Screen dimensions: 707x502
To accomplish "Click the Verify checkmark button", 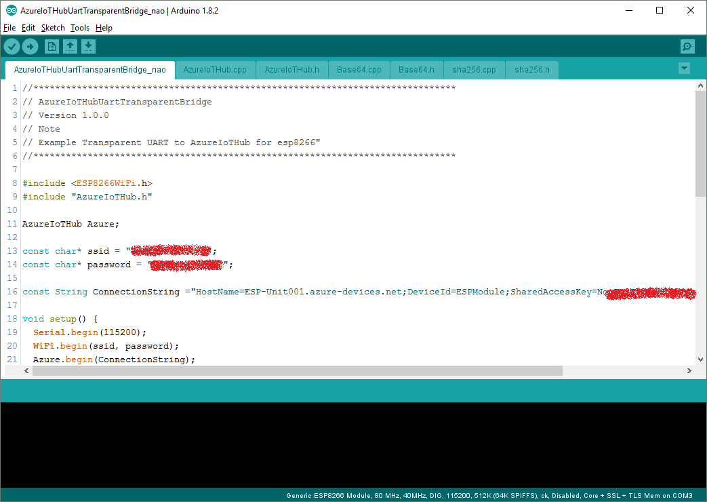I will coord(12,46).
